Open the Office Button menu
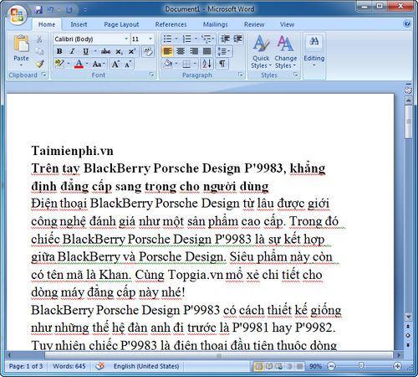The height and width of the screenshot is (377, 418). pyautogui.click(x=18, y=14)
